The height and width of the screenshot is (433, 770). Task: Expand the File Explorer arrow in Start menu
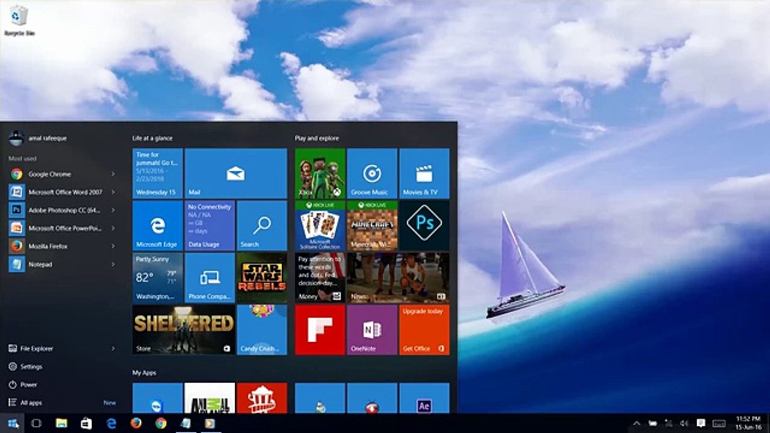[112, 349]
